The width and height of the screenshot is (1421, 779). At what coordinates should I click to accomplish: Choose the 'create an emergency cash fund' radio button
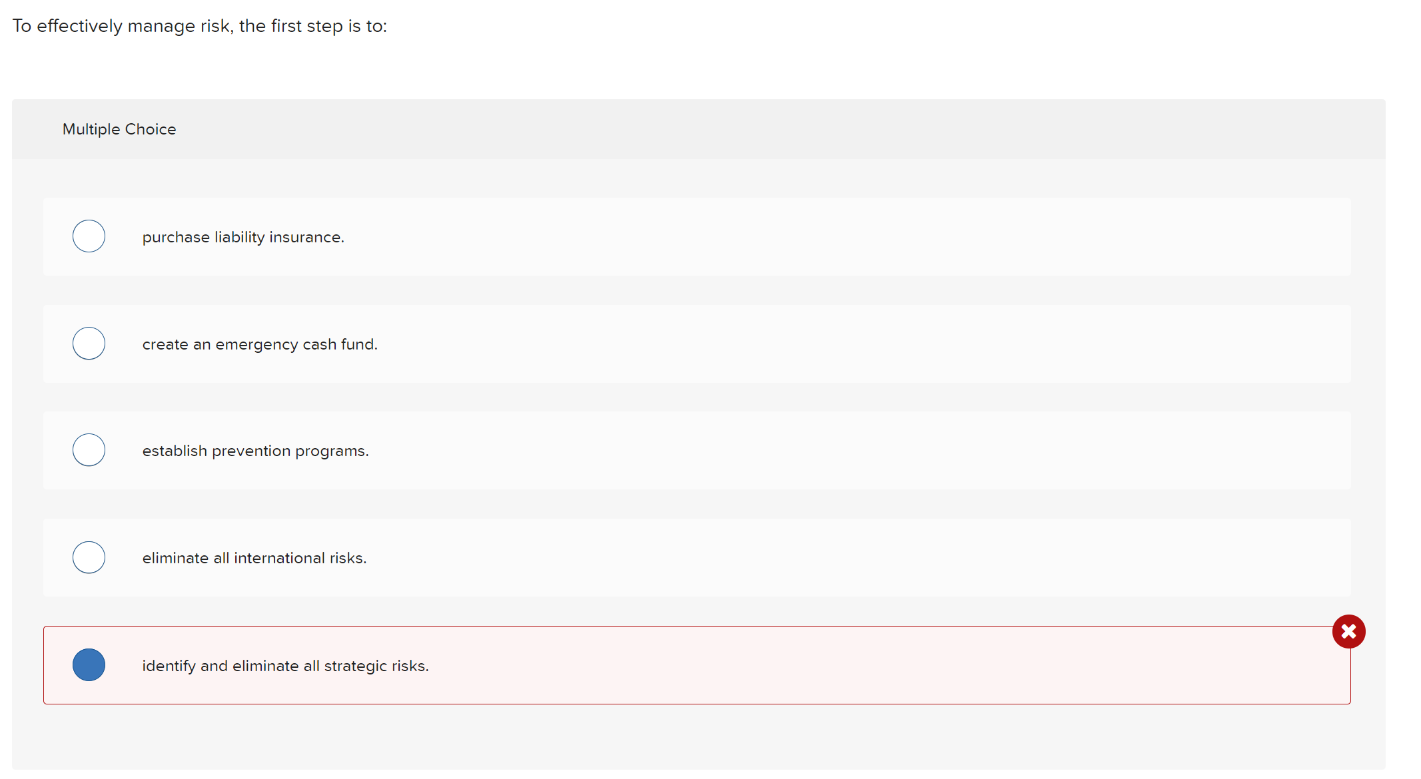pos(89,344)
